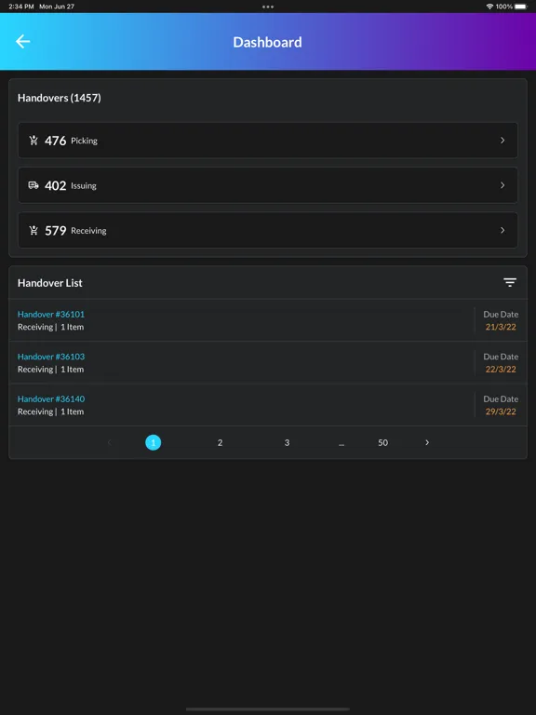Tap the Wi-Fi status icon
The width and height of the screenshot is (536, 715).
point(489,7)
